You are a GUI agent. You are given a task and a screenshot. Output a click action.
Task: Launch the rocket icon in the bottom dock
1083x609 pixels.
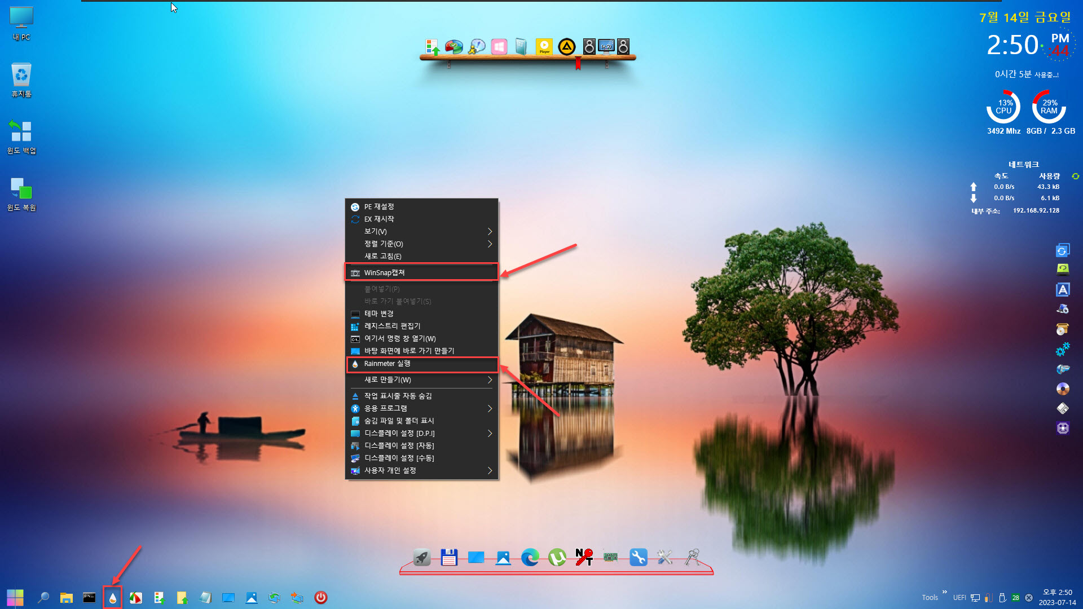click(x=422, y=558)
